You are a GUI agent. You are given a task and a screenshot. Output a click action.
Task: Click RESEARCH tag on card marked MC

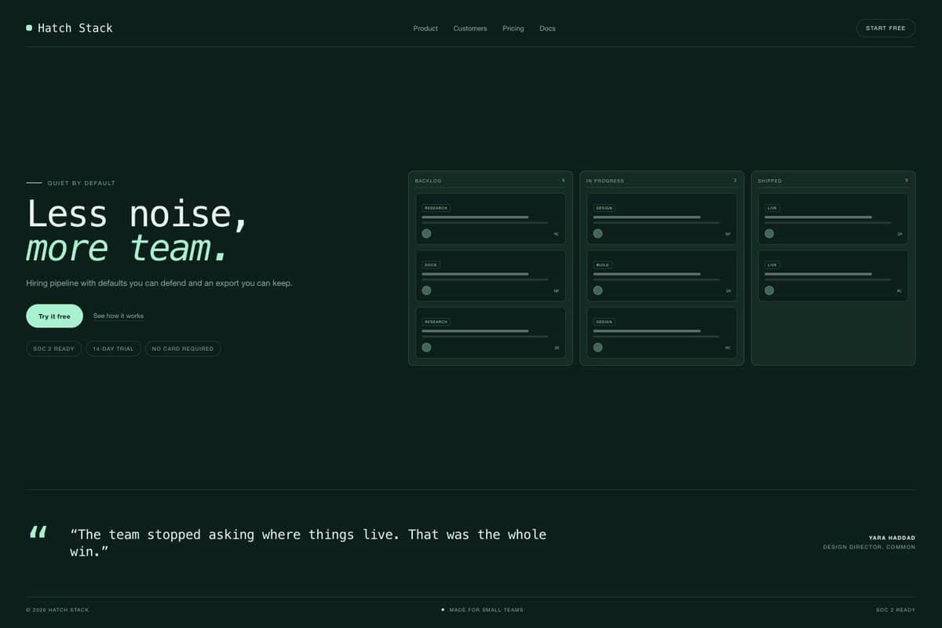point(436,208)
